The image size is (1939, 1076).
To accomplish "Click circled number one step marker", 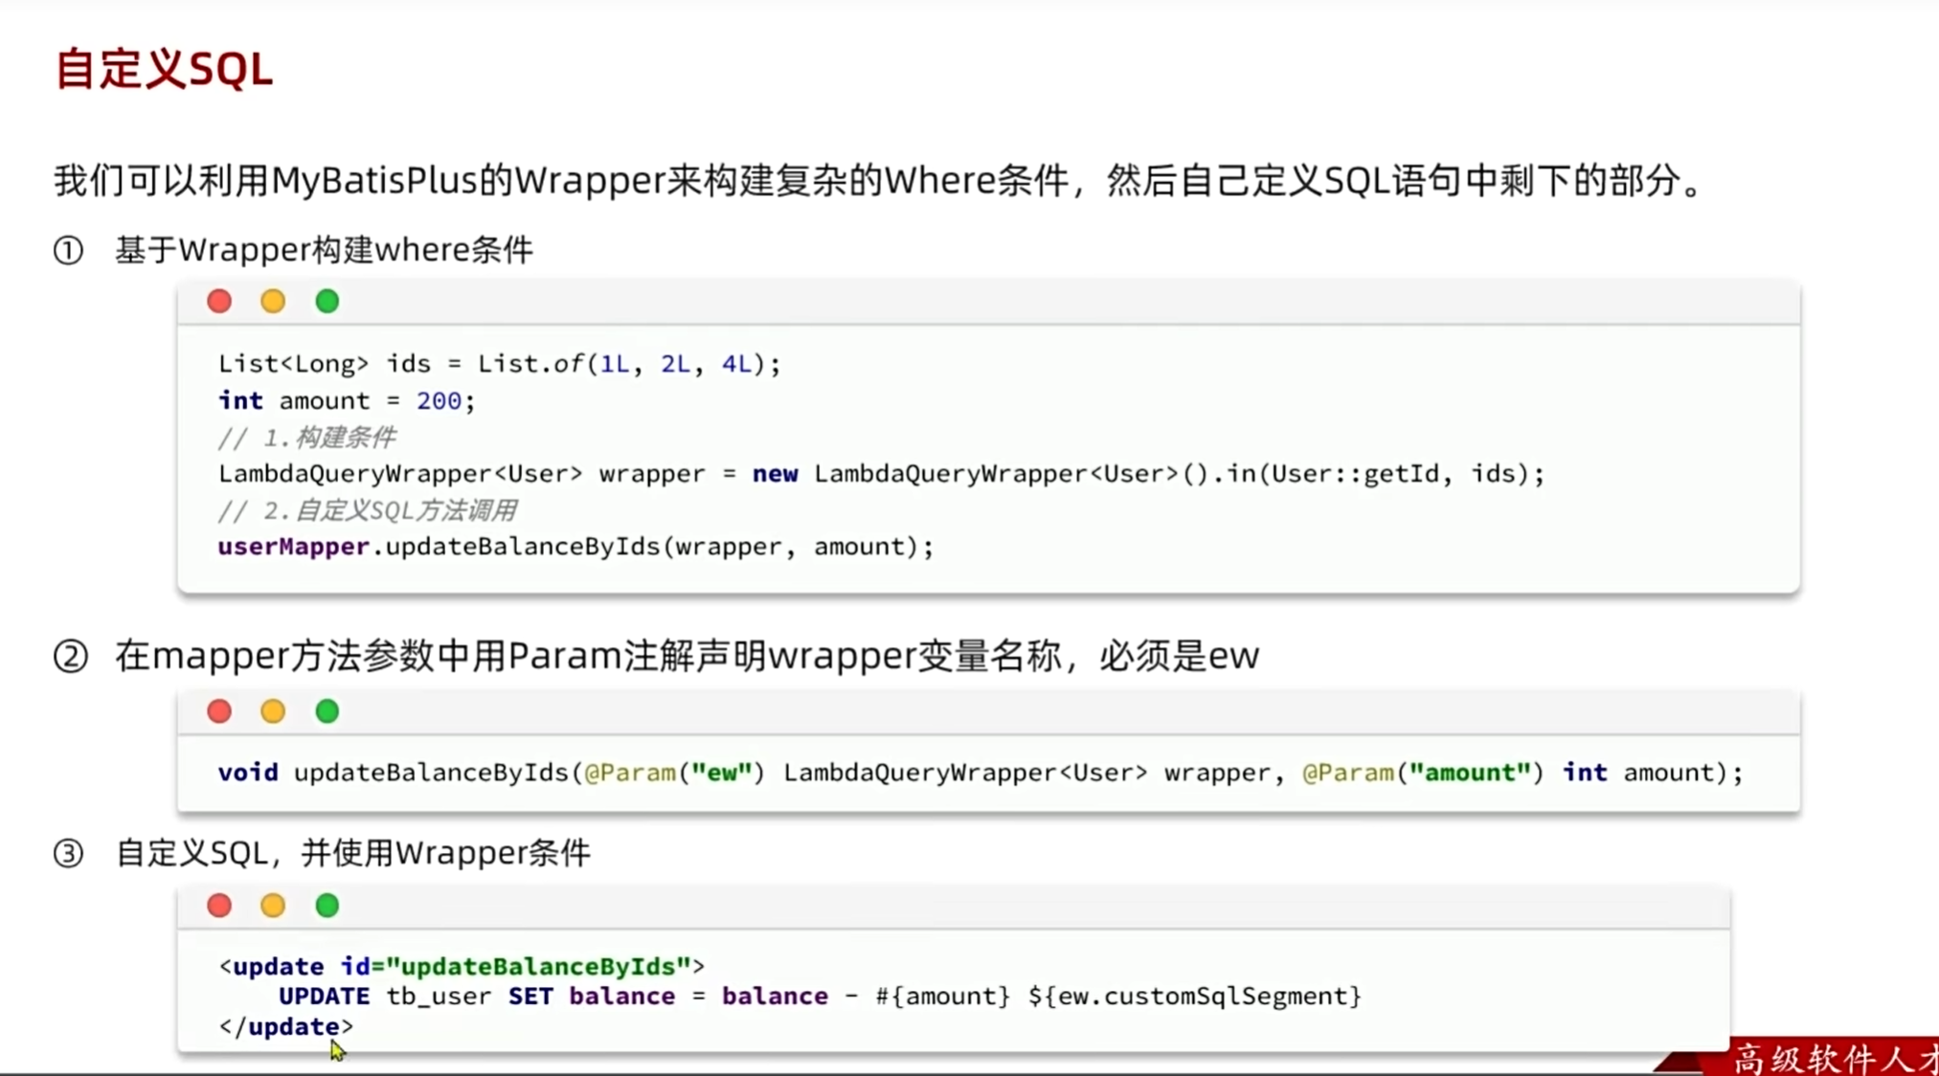I will pos(68,251).
